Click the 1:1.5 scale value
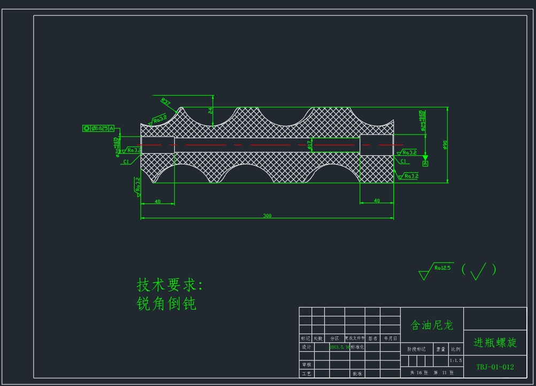The height and width of the screenshot is (386, 536). click(456, 360)
